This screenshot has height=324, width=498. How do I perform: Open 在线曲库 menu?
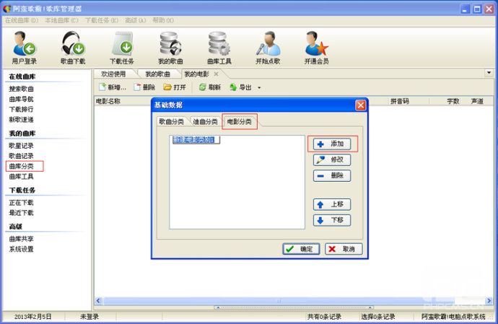click(x=21, y=20)
